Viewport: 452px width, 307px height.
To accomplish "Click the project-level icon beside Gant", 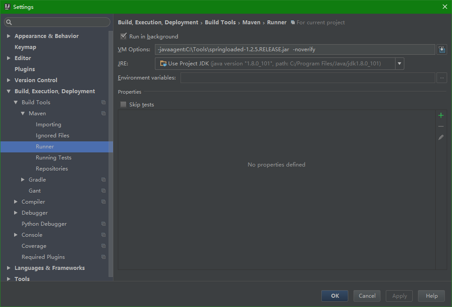I will pyautogui.click(x=103, y=191).
